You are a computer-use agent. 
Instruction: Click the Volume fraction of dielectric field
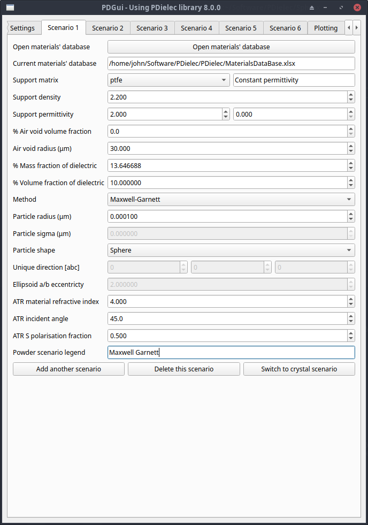pos(227,182)
